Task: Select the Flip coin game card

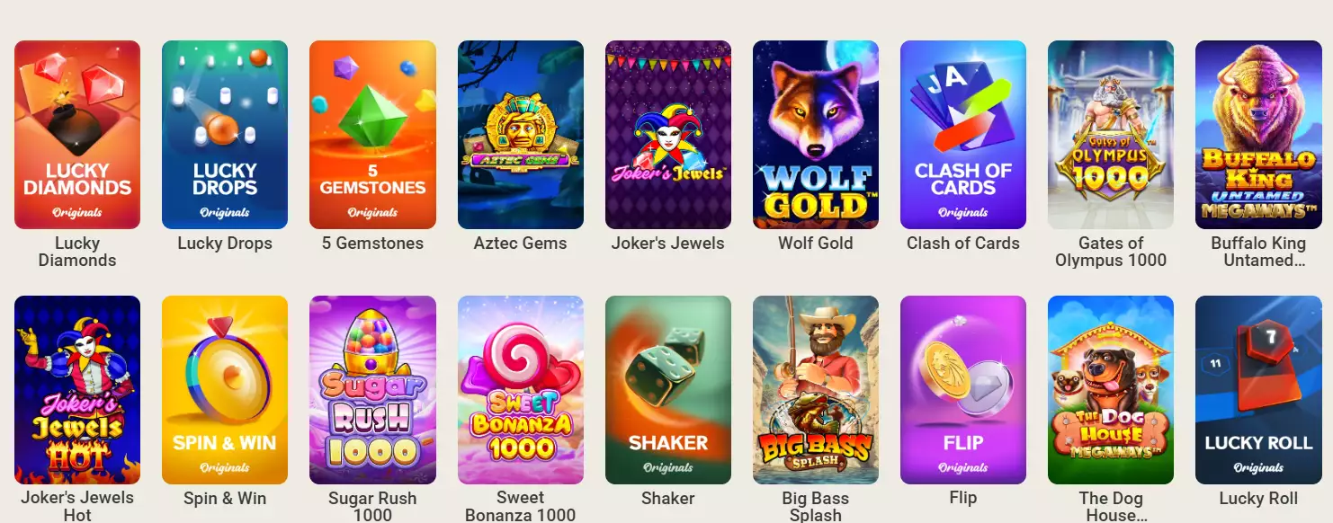Action: [x=963, y=390]
